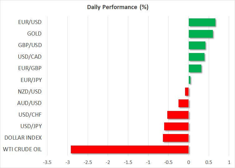This screenshot has height=168, width=235.
Task: Select the EUR/GBP bar
Action: 195,68
